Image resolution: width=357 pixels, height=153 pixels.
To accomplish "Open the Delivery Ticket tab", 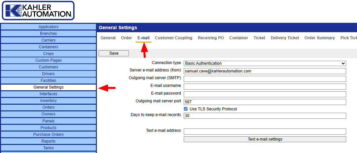I will coord(285,38).
